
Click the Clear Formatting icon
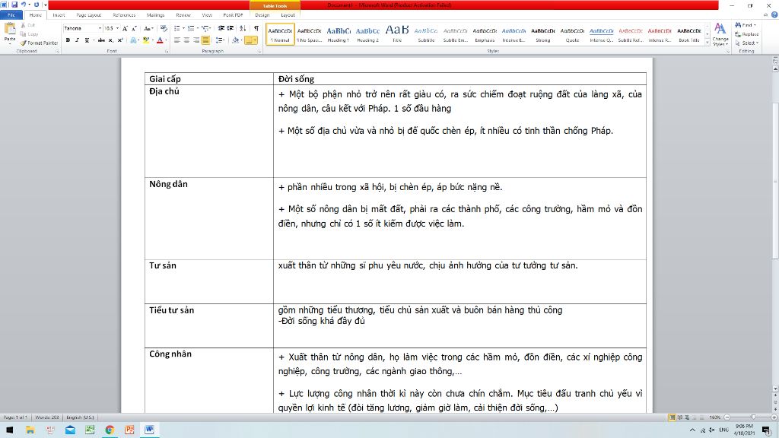164,28
